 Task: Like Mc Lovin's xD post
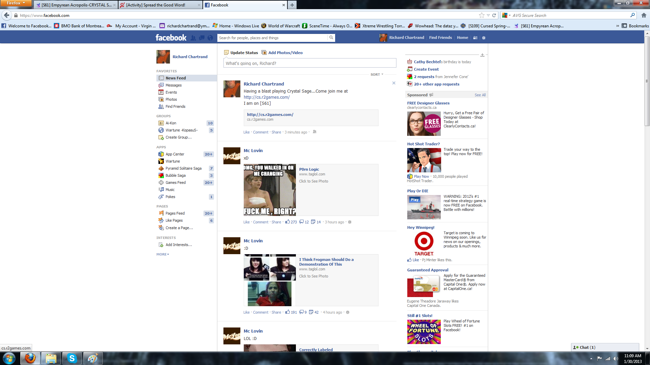coord(246,222)
